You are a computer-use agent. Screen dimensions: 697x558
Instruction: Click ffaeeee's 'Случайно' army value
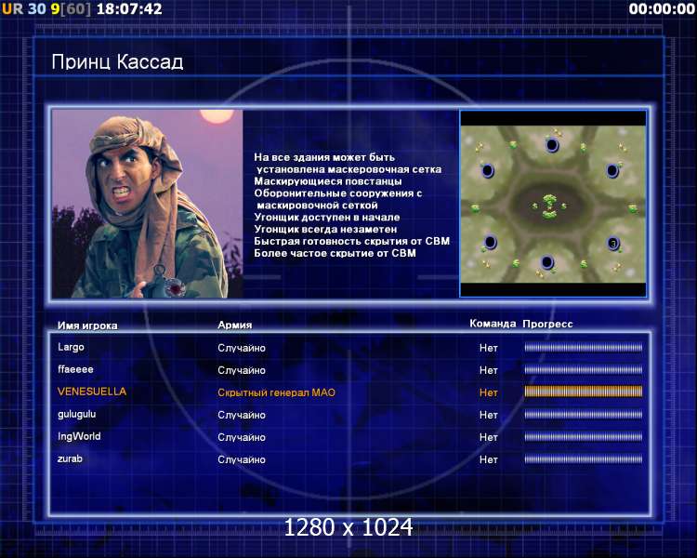point(242,370)
